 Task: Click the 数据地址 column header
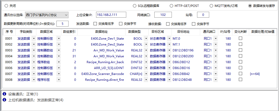point(101,32)
